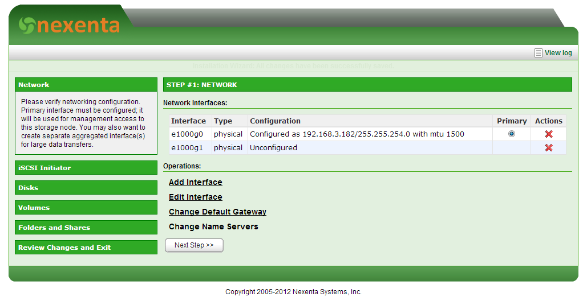
Task: Go to the iSCSI Initiator step
Action: pyautogui.click(x=86, y=168)
